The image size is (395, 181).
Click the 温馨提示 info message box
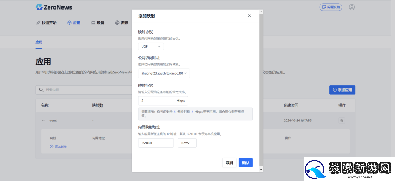(195, 114)
